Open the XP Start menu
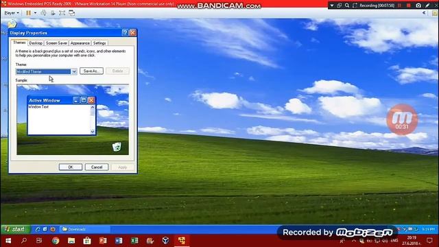The height and width of the screenshot is (247, 439). pos(15,229)
